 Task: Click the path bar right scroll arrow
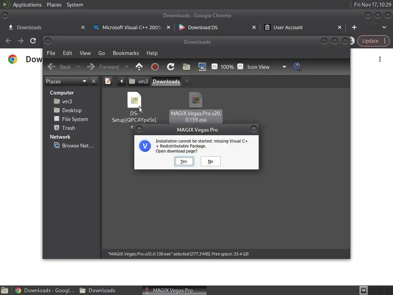pos(187,81)
